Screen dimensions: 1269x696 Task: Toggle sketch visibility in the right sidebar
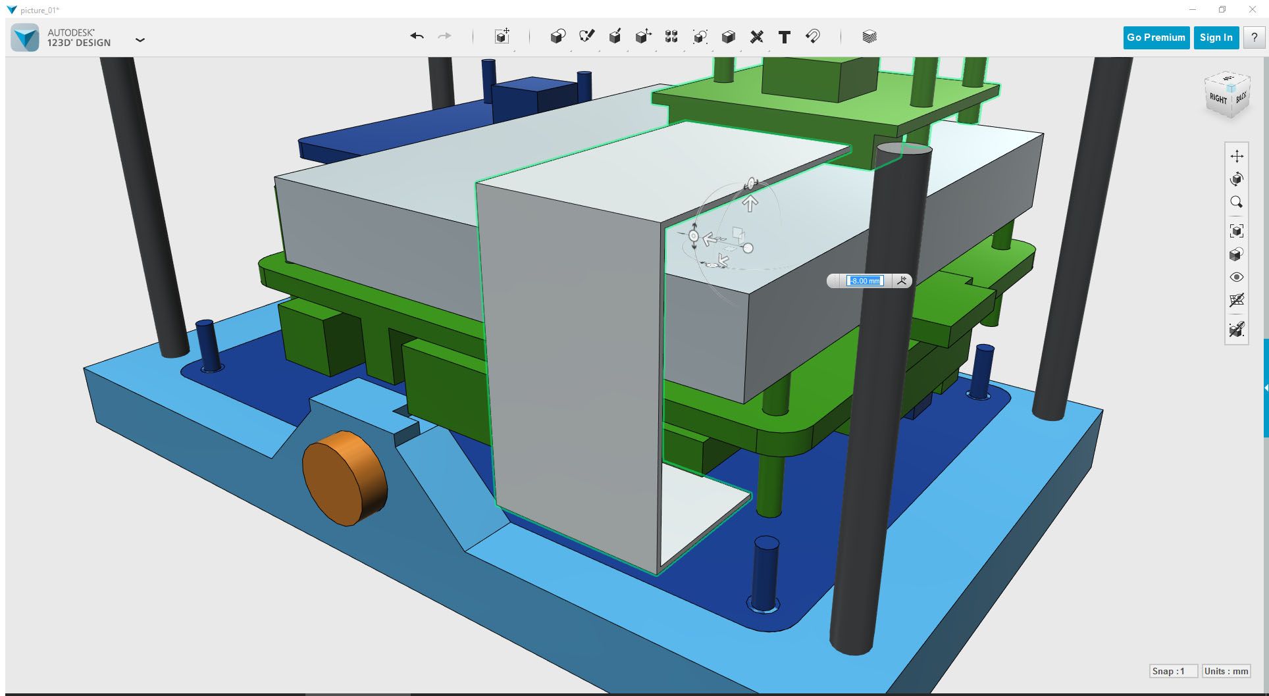1237,301
